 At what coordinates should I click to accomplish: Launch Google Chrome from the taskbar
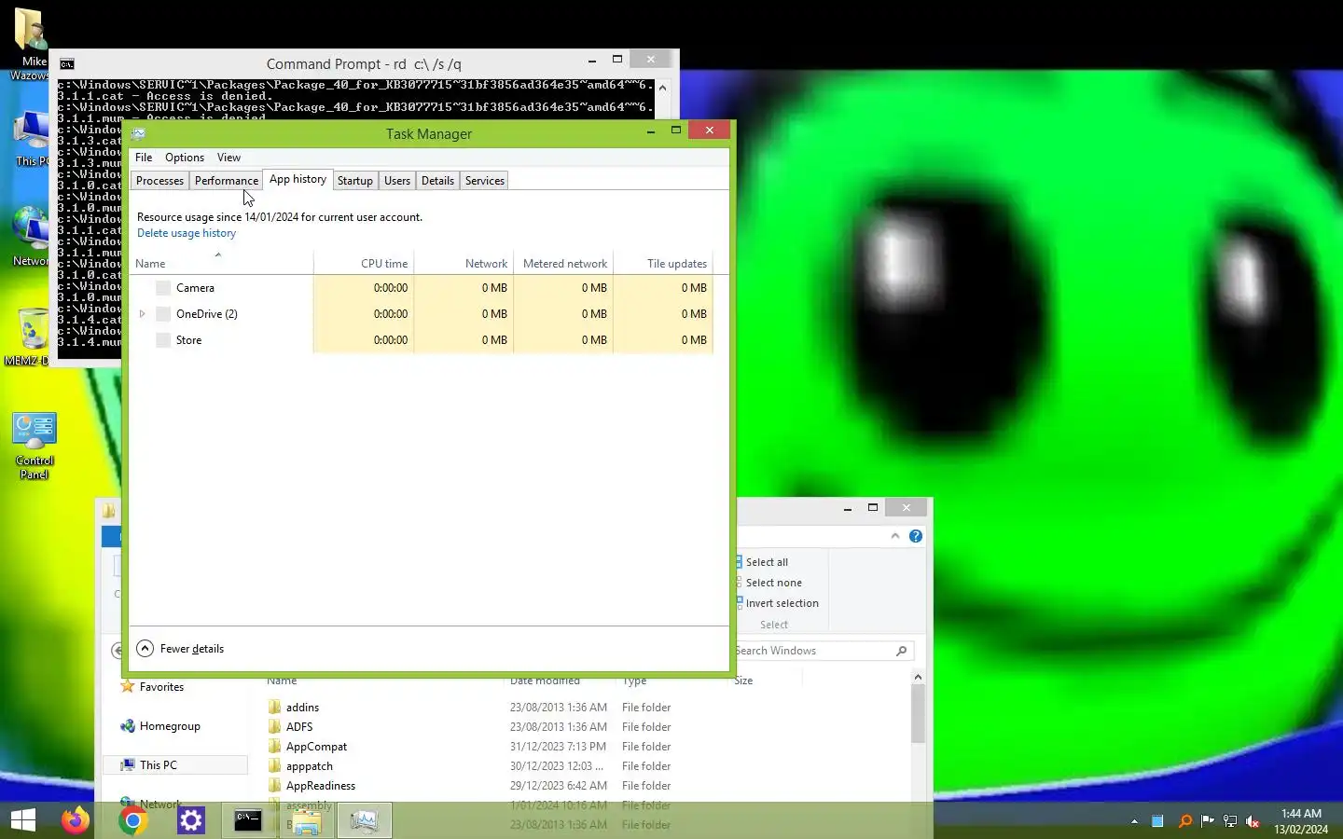pos(133,820)
